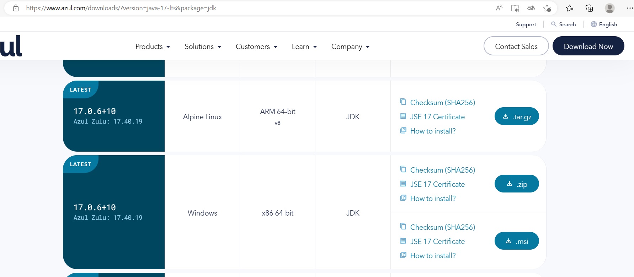Add page to favorites star icon
634x277 pixels.
[x=547, y=8]
